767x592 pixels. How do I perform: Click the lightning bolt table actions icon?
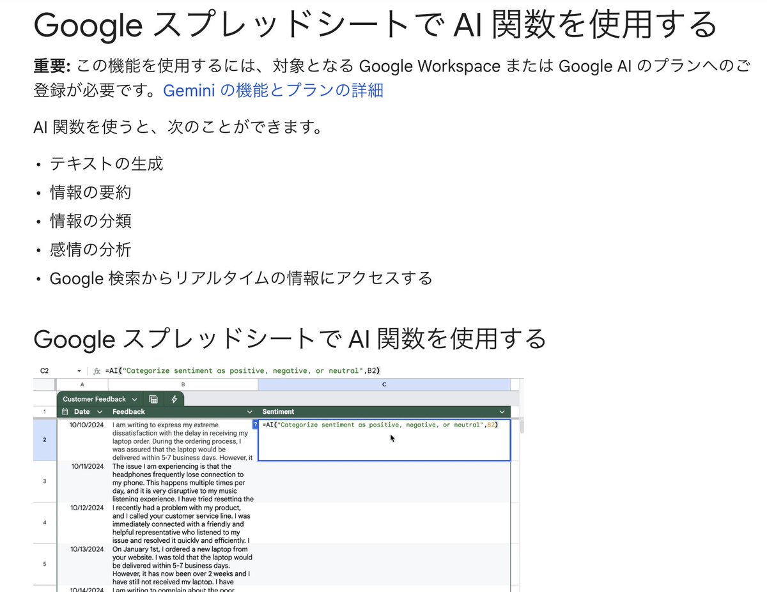[x=174, y=399]
